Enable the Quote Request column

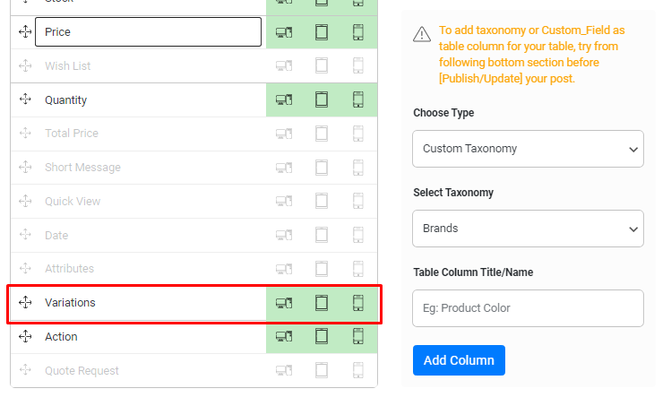click(x=194, y=370)
